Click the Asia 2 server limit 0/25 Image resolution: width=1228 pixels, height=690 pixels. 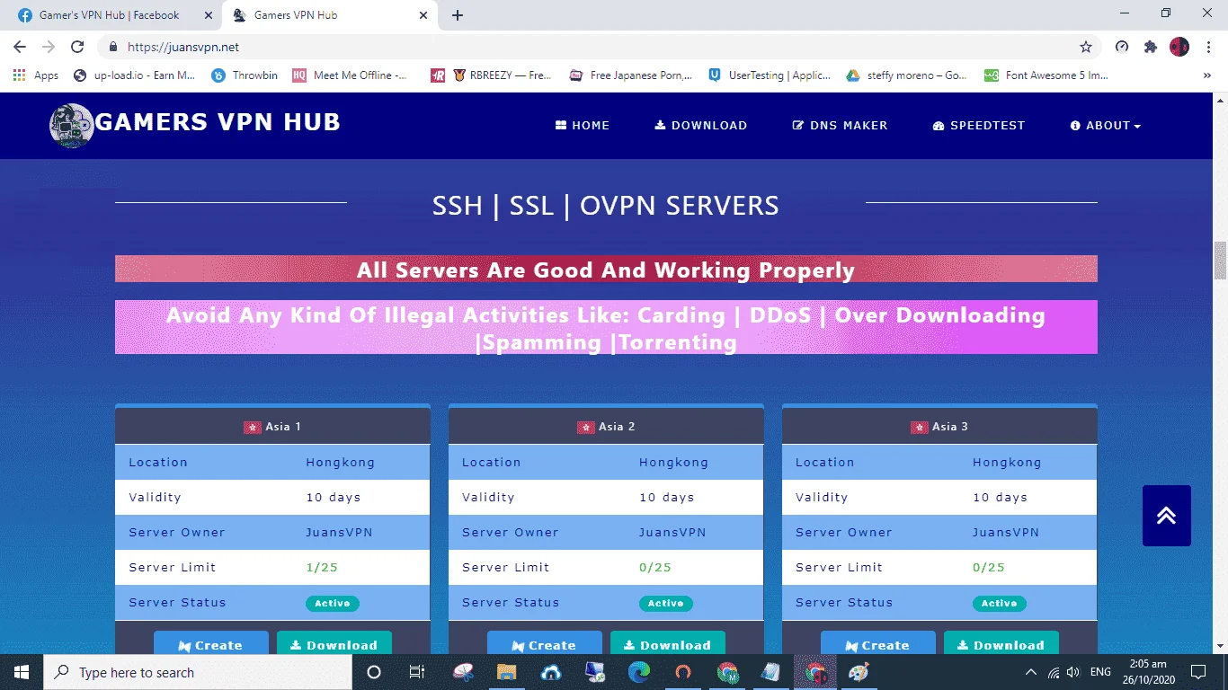pyautogui.click(x=655, y=568)
